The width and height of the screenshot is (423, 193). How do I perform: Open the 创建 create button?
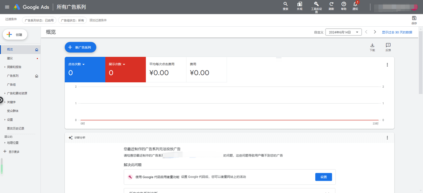15,35
